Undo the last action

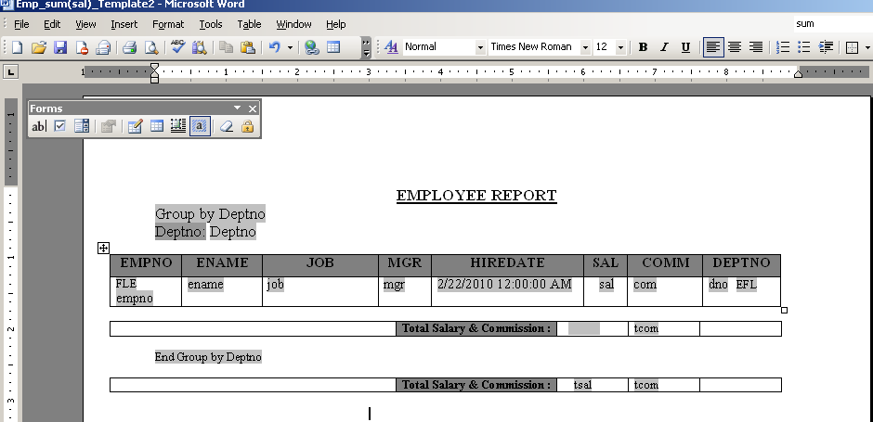[x=275, y=48]
